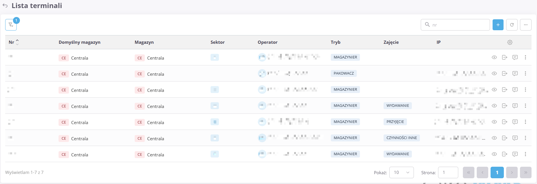Click logout icon in CZYNNOŚCI INNE row
This screenshot has height=184, width=537.
(505, 138)
